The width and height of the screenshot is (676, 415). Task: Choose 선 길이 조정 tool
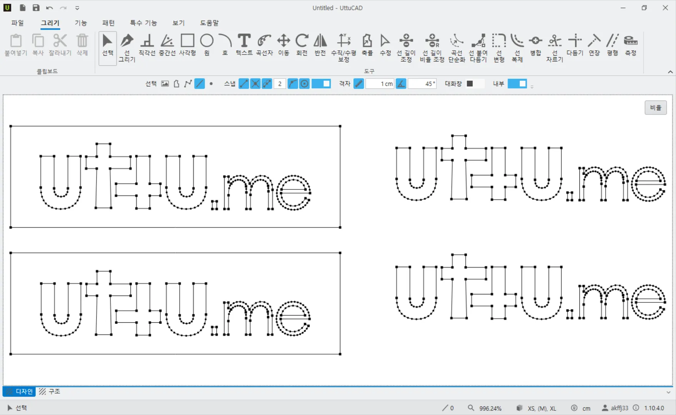point(406,48)
